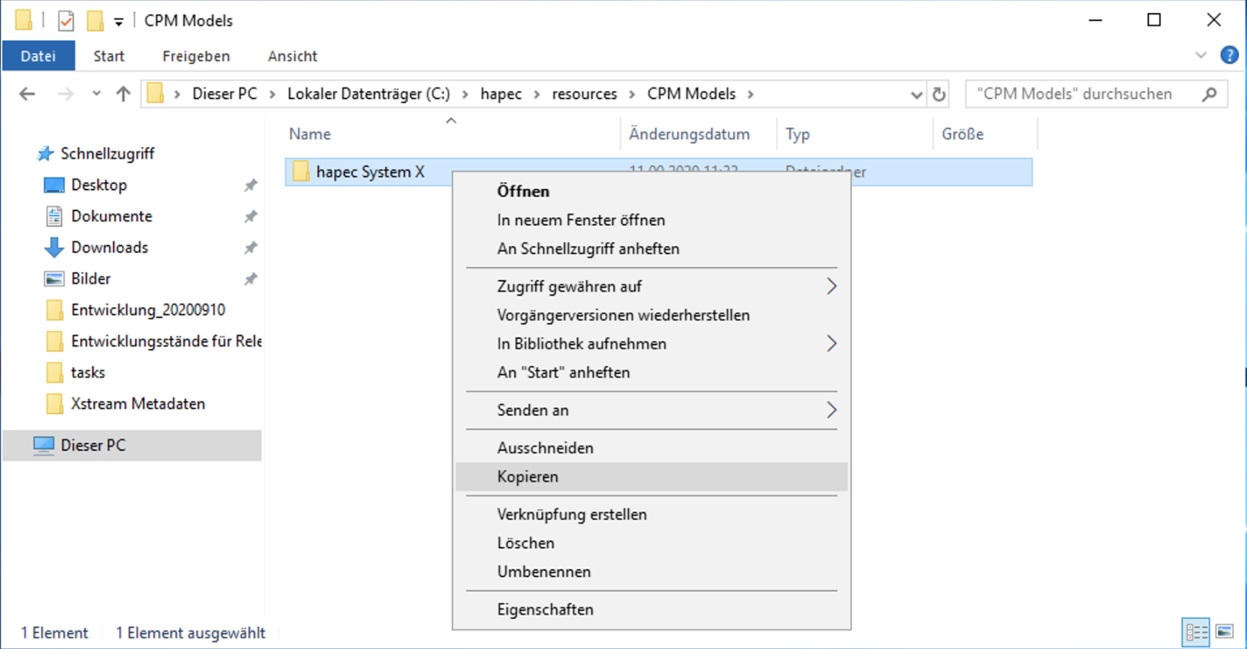This screenshot has height=649, width=1247.
Task: Open the Ansicht ribbon tab
Action: (x=292, y=56)
